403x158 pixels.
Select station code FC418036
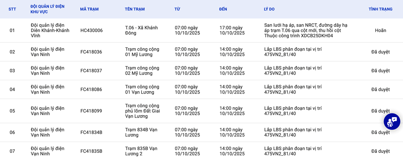(x=91, y=52)
